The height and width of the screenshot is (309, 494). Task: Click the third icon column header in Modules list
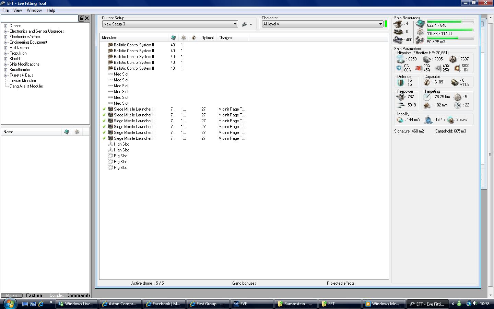tap(194, 38)
